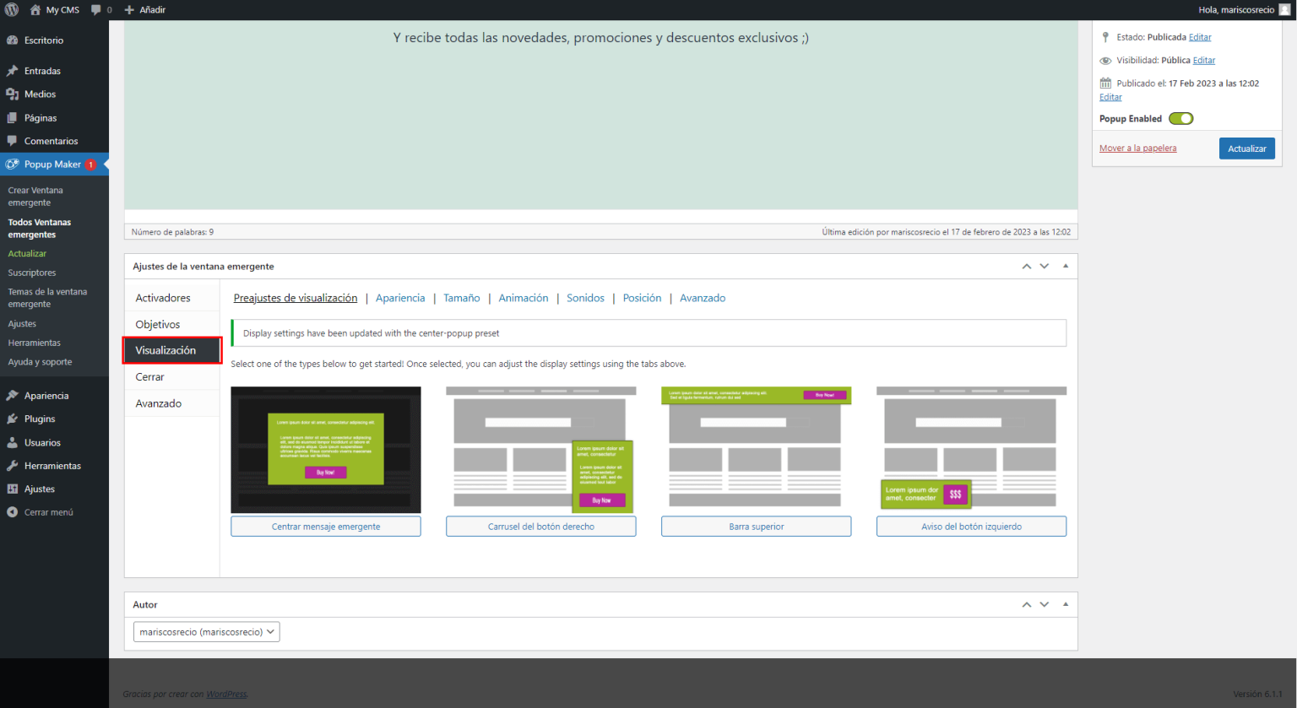Click the Actualizar button
This screenshot has width=1297, height=708.
click(x=1246, y=148)
